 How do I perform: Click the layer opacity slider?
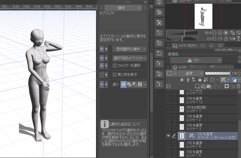218,73
